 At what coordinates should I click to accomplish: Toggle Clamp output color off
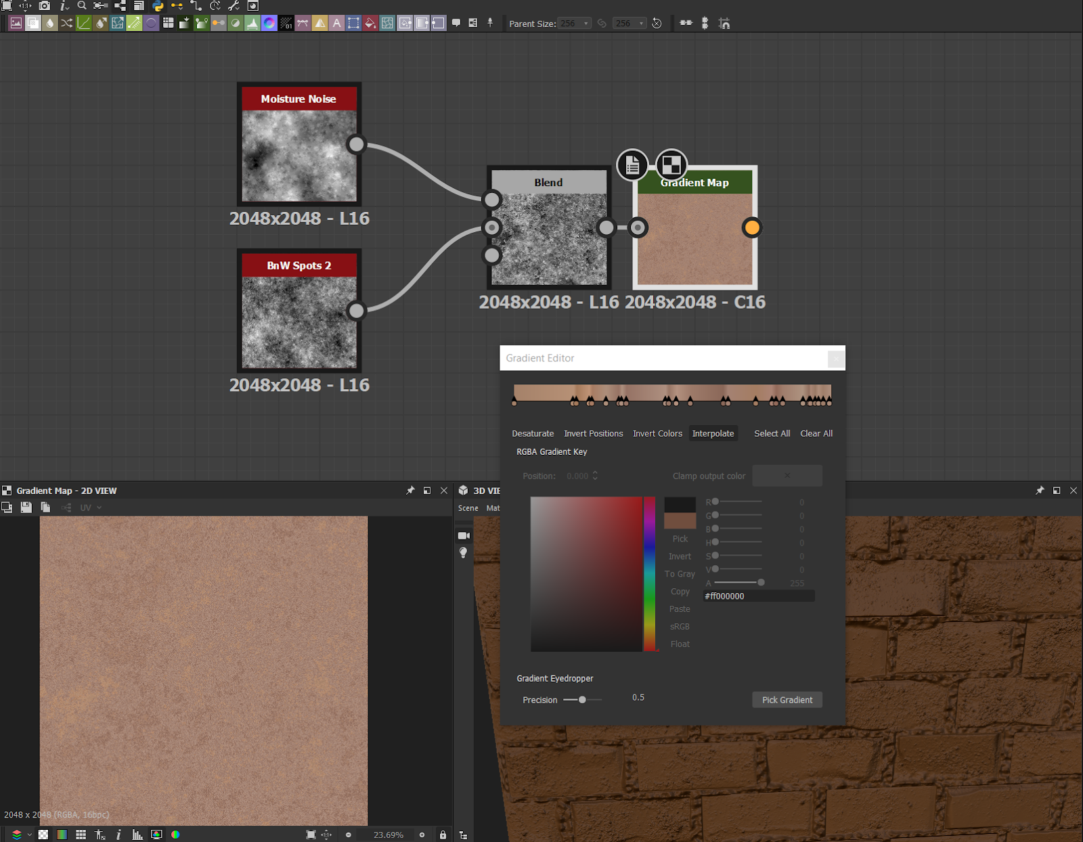pyautogui.click(x=787, y=475)
